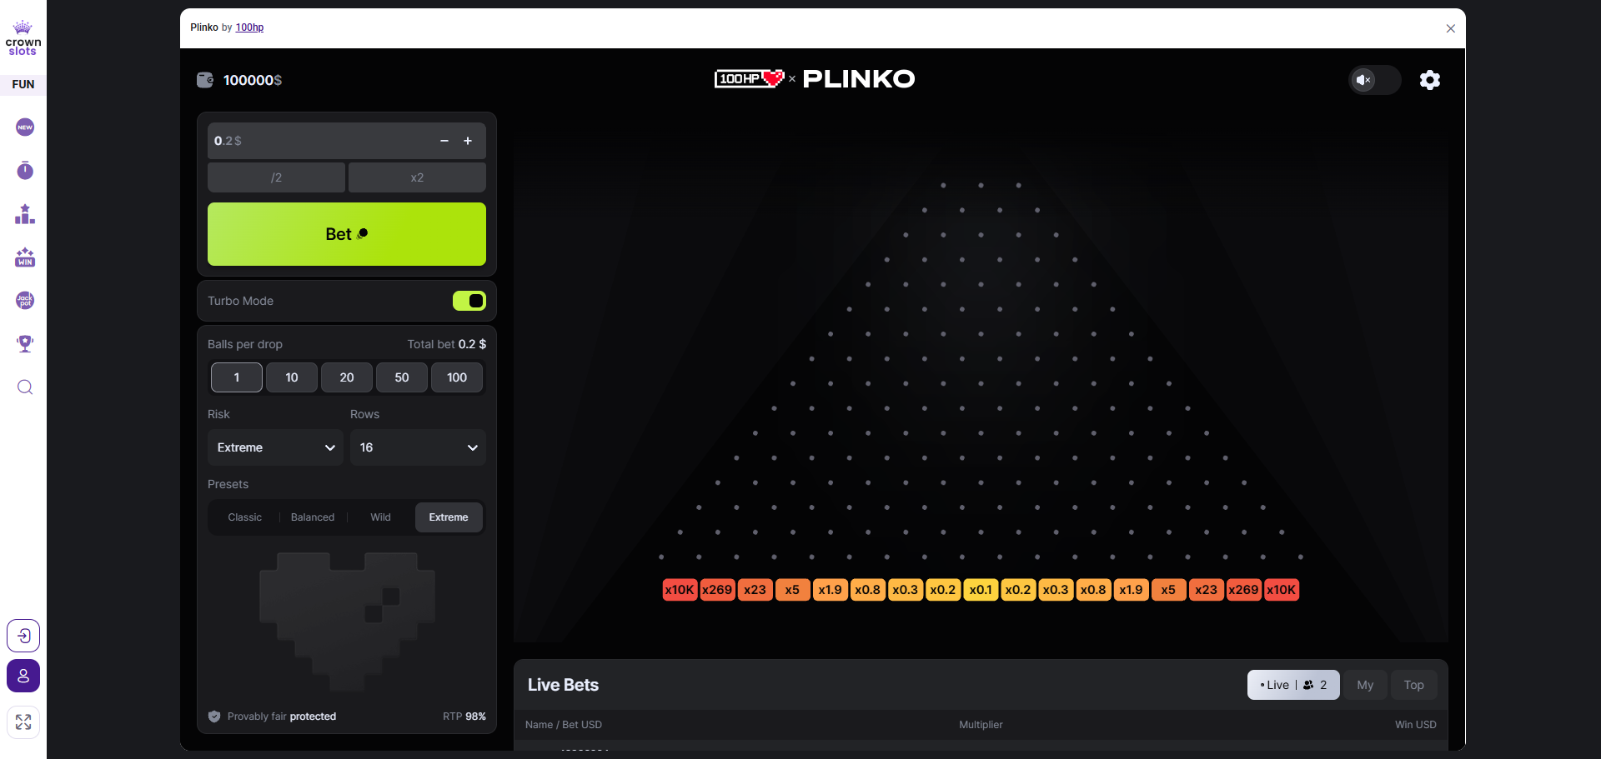Image resolution: width=1601 pixels, height=759 pixels.
Task: Click the Total bet 0.2 $ text
Action: [x=447, y=344]
